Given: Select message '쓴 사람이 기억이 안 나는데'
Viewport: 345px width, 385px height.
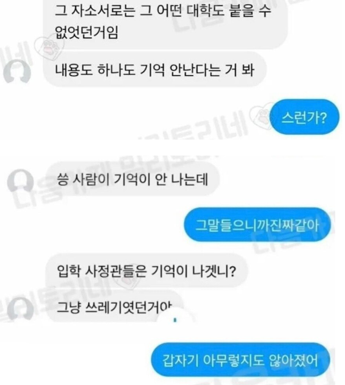Looking at the screenshot, I should pos(133,179).
